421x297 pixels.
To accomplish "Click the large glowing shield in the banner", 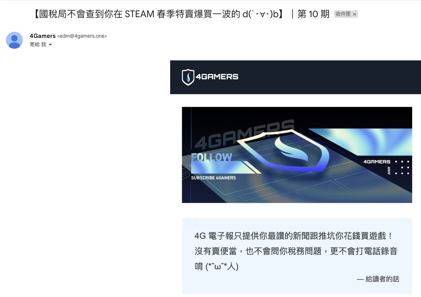I will click(x=283, y=150).
